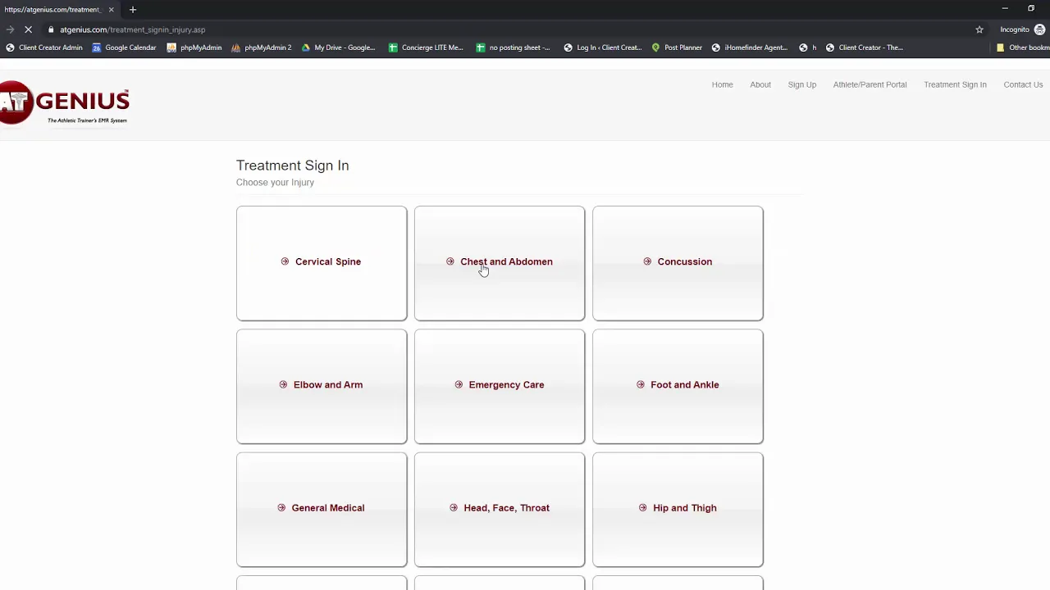Open the Client Creator - The bookmark
This screenshot has width=1050, height=590.
[x=865, y=48]
